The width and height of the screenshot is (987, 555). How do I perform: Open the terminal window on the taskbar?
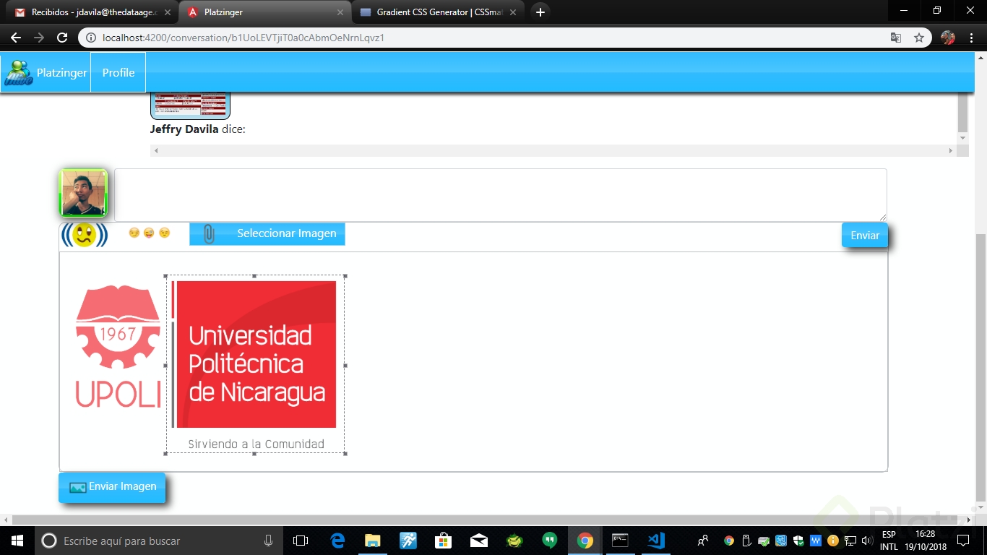(x=620, y=541)
